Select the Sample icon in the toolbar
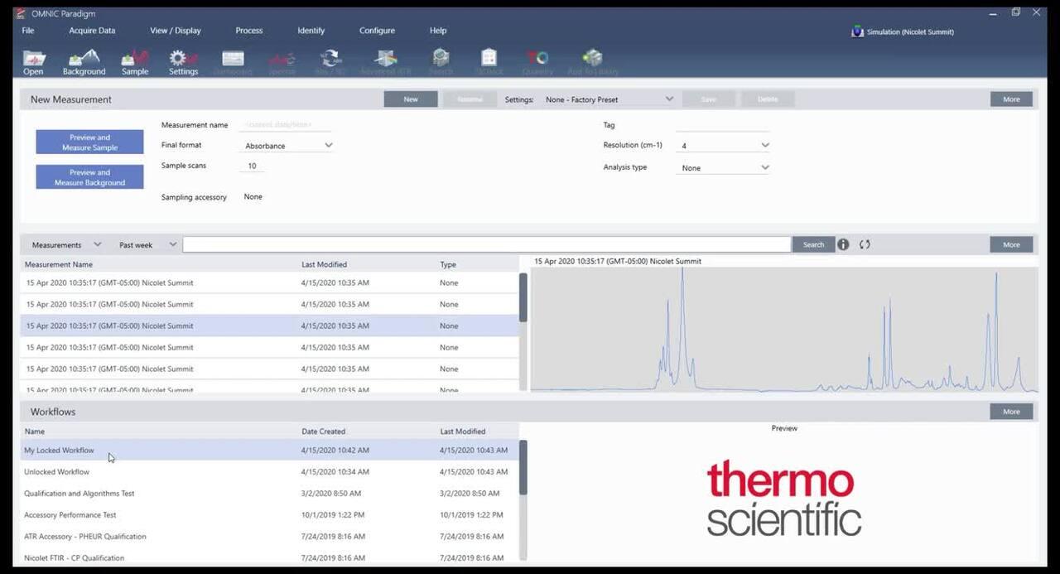1060x574 pixels. [134, 58]
